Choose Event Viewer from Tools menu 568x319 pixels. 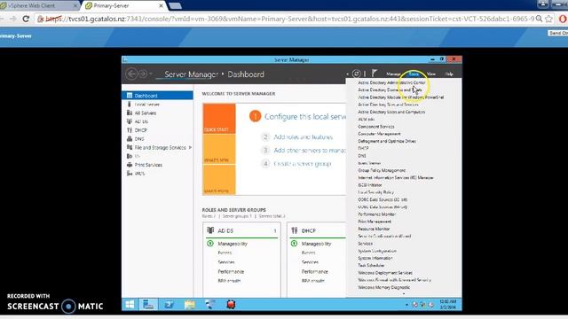[x=369, y=163]
